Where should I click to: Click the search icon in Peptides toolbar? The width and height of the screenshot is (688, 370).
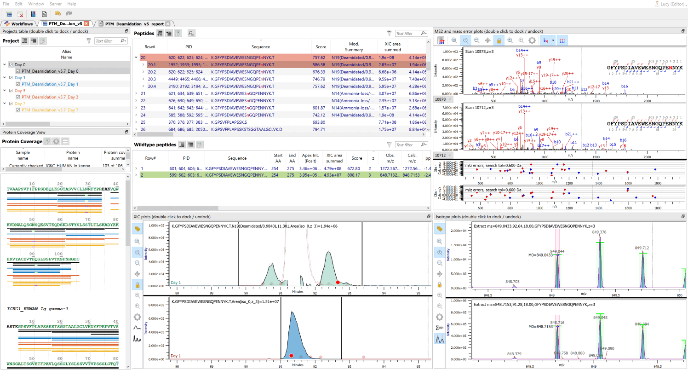tap(191, 33)
